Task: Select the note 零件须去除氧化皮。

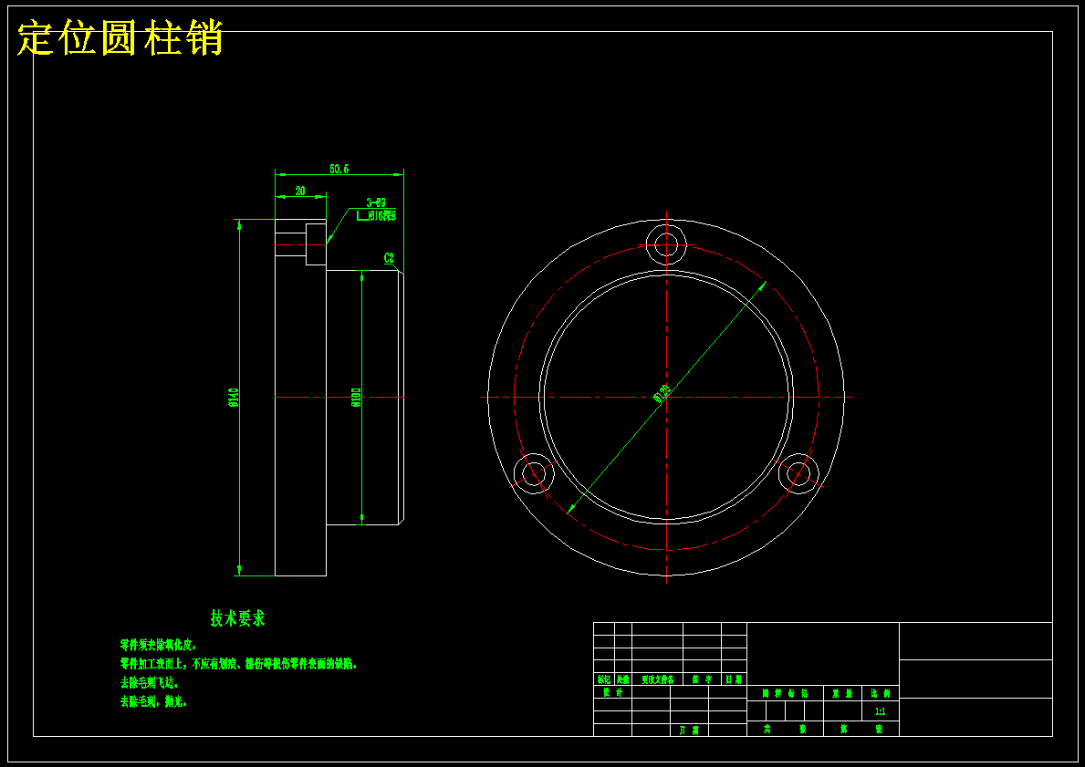Action: pyautogui.click(x=159, y=646)
